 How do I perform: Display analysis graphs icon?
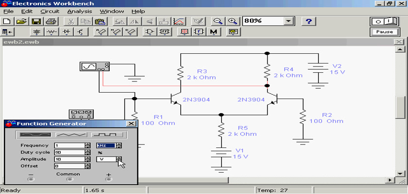(179, 21)
